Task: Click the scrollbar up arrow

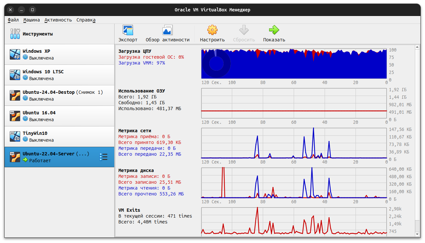Action: click(418, 47)
